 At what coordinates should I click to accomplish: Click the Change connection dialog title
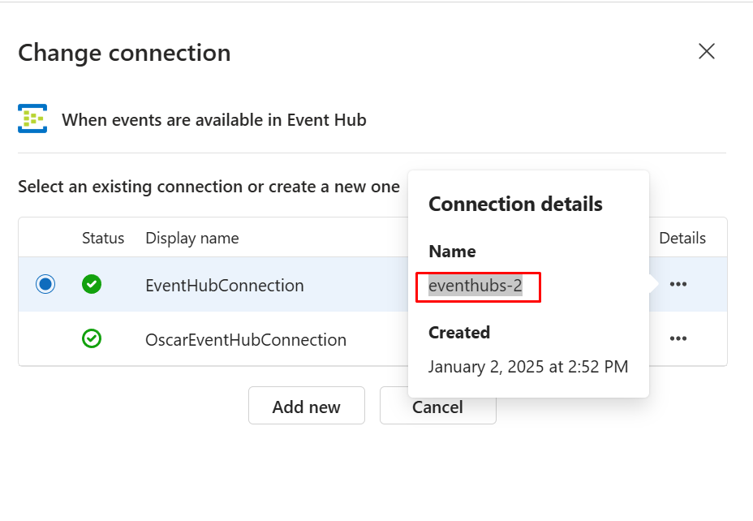(x=124, y=53)
